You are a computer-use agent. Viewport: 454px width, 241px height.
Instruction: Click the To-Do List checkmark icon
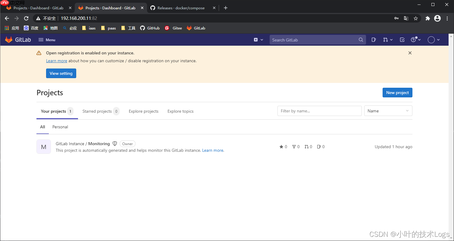[402, 39]
